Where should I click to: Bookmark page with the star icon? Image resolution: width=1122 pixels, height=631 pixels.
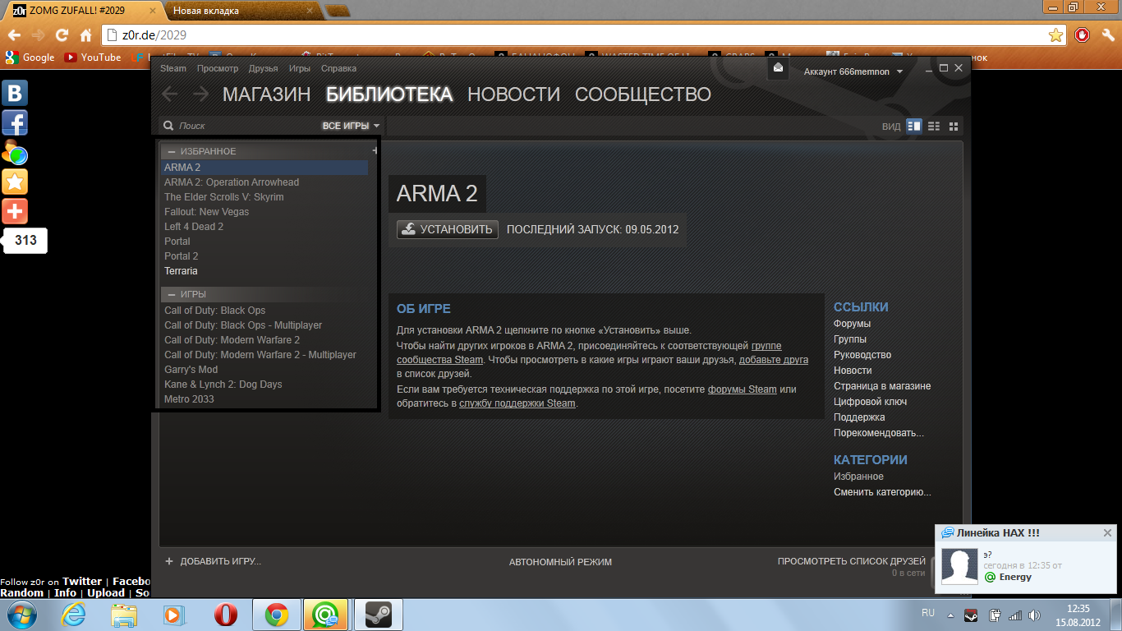click(1056, 35)
